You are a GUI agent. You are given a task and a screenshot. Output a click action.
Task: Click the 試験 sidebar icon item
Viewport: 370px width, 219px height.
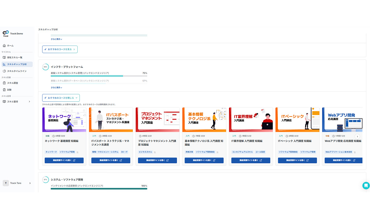(x=4, y=90)
